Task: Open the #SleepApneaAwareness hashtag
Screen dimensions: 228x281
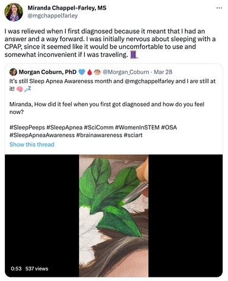Action: coord(42,135)
